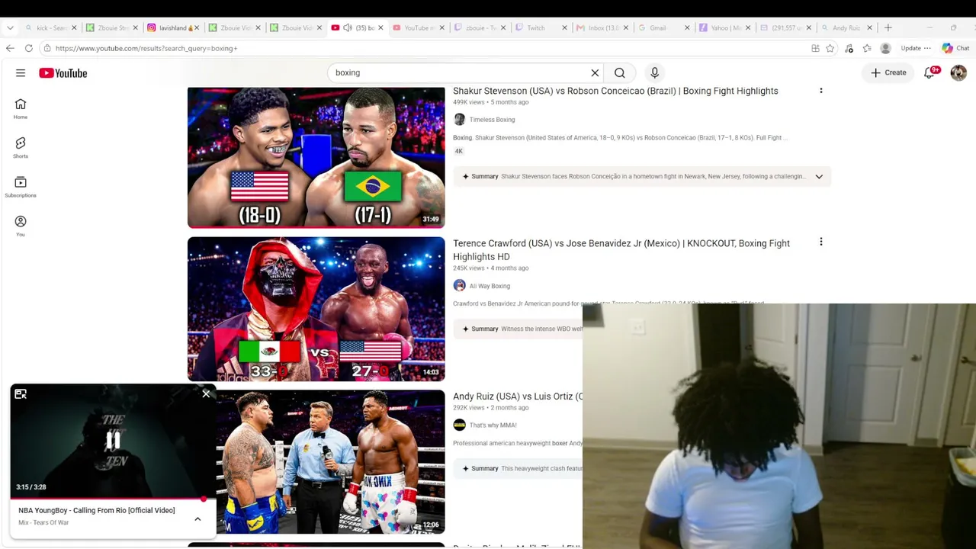976x549 pixels.
Task: Click the magnifier search button
Action: 620,73
